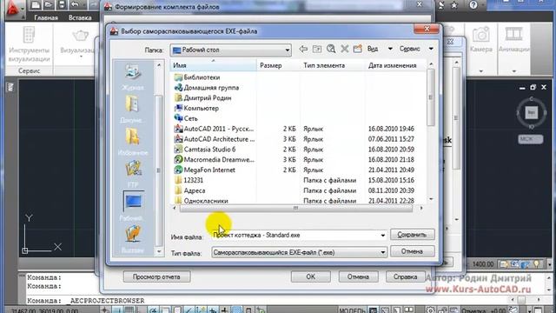
Task: Select the AutoCAD Architecture shortcut
Action: tap(215, 139)
